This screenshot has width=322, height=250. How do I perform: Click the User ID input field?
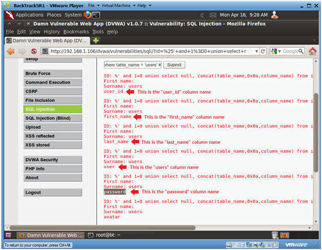tap(133, 65)
